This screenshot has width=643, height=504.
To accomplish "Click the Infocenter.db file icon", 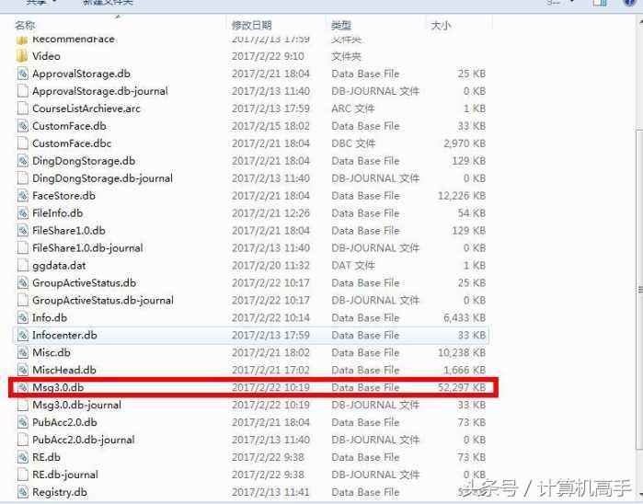I will click(23, 335).
